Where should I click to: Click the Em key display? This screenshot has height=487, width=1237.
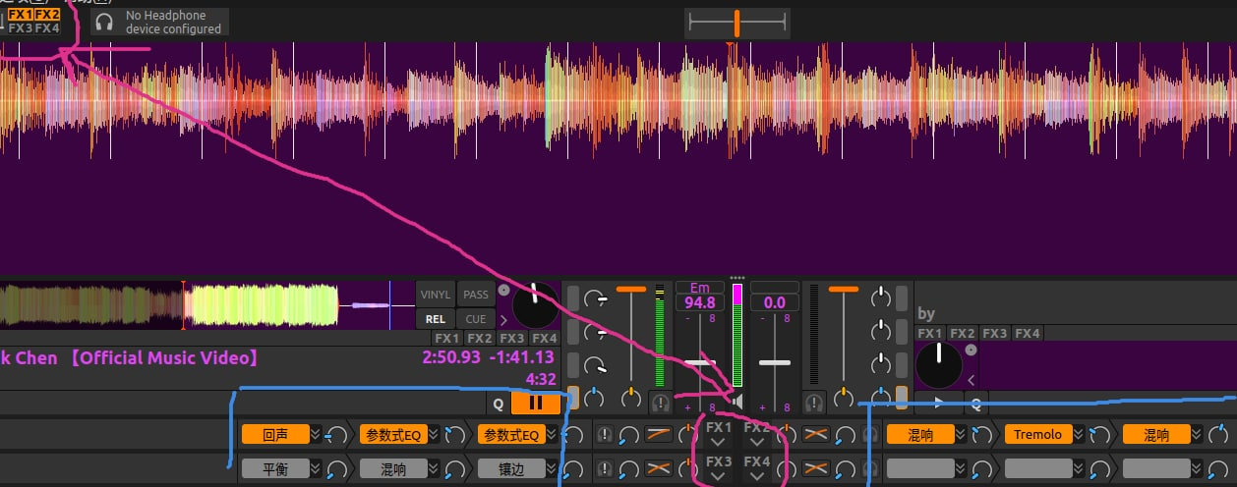tap(699, 288)
